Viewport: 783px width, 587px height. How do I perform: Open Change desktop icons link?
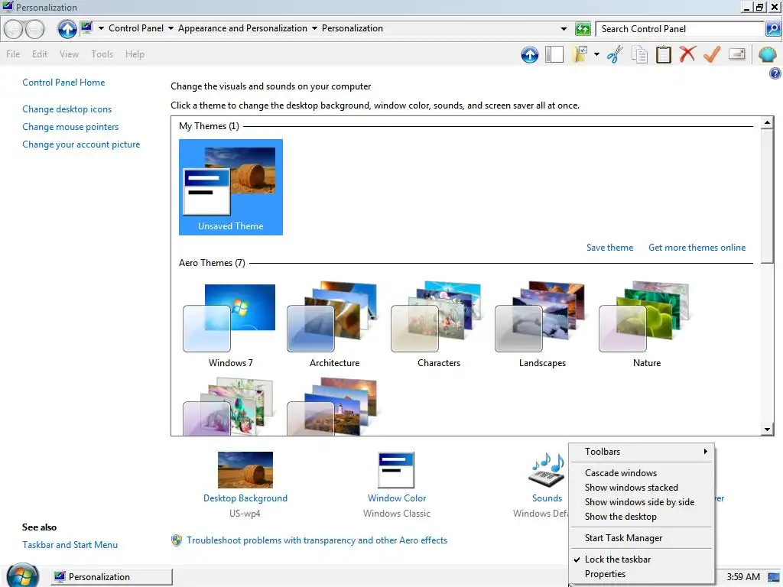click(67, 109)
